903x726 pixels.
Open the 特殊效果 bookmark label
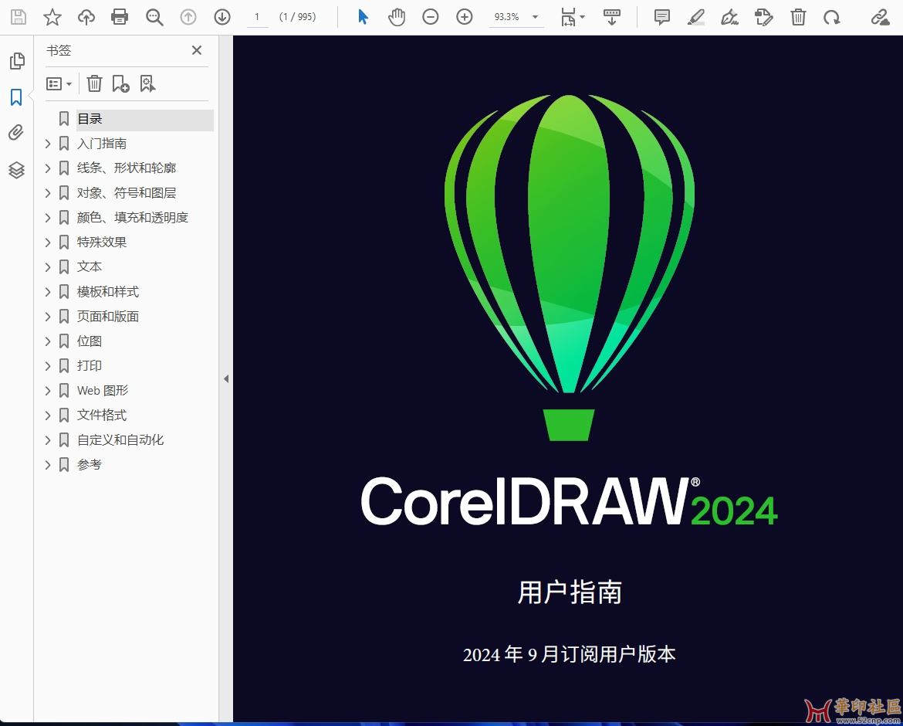point(102,243)
